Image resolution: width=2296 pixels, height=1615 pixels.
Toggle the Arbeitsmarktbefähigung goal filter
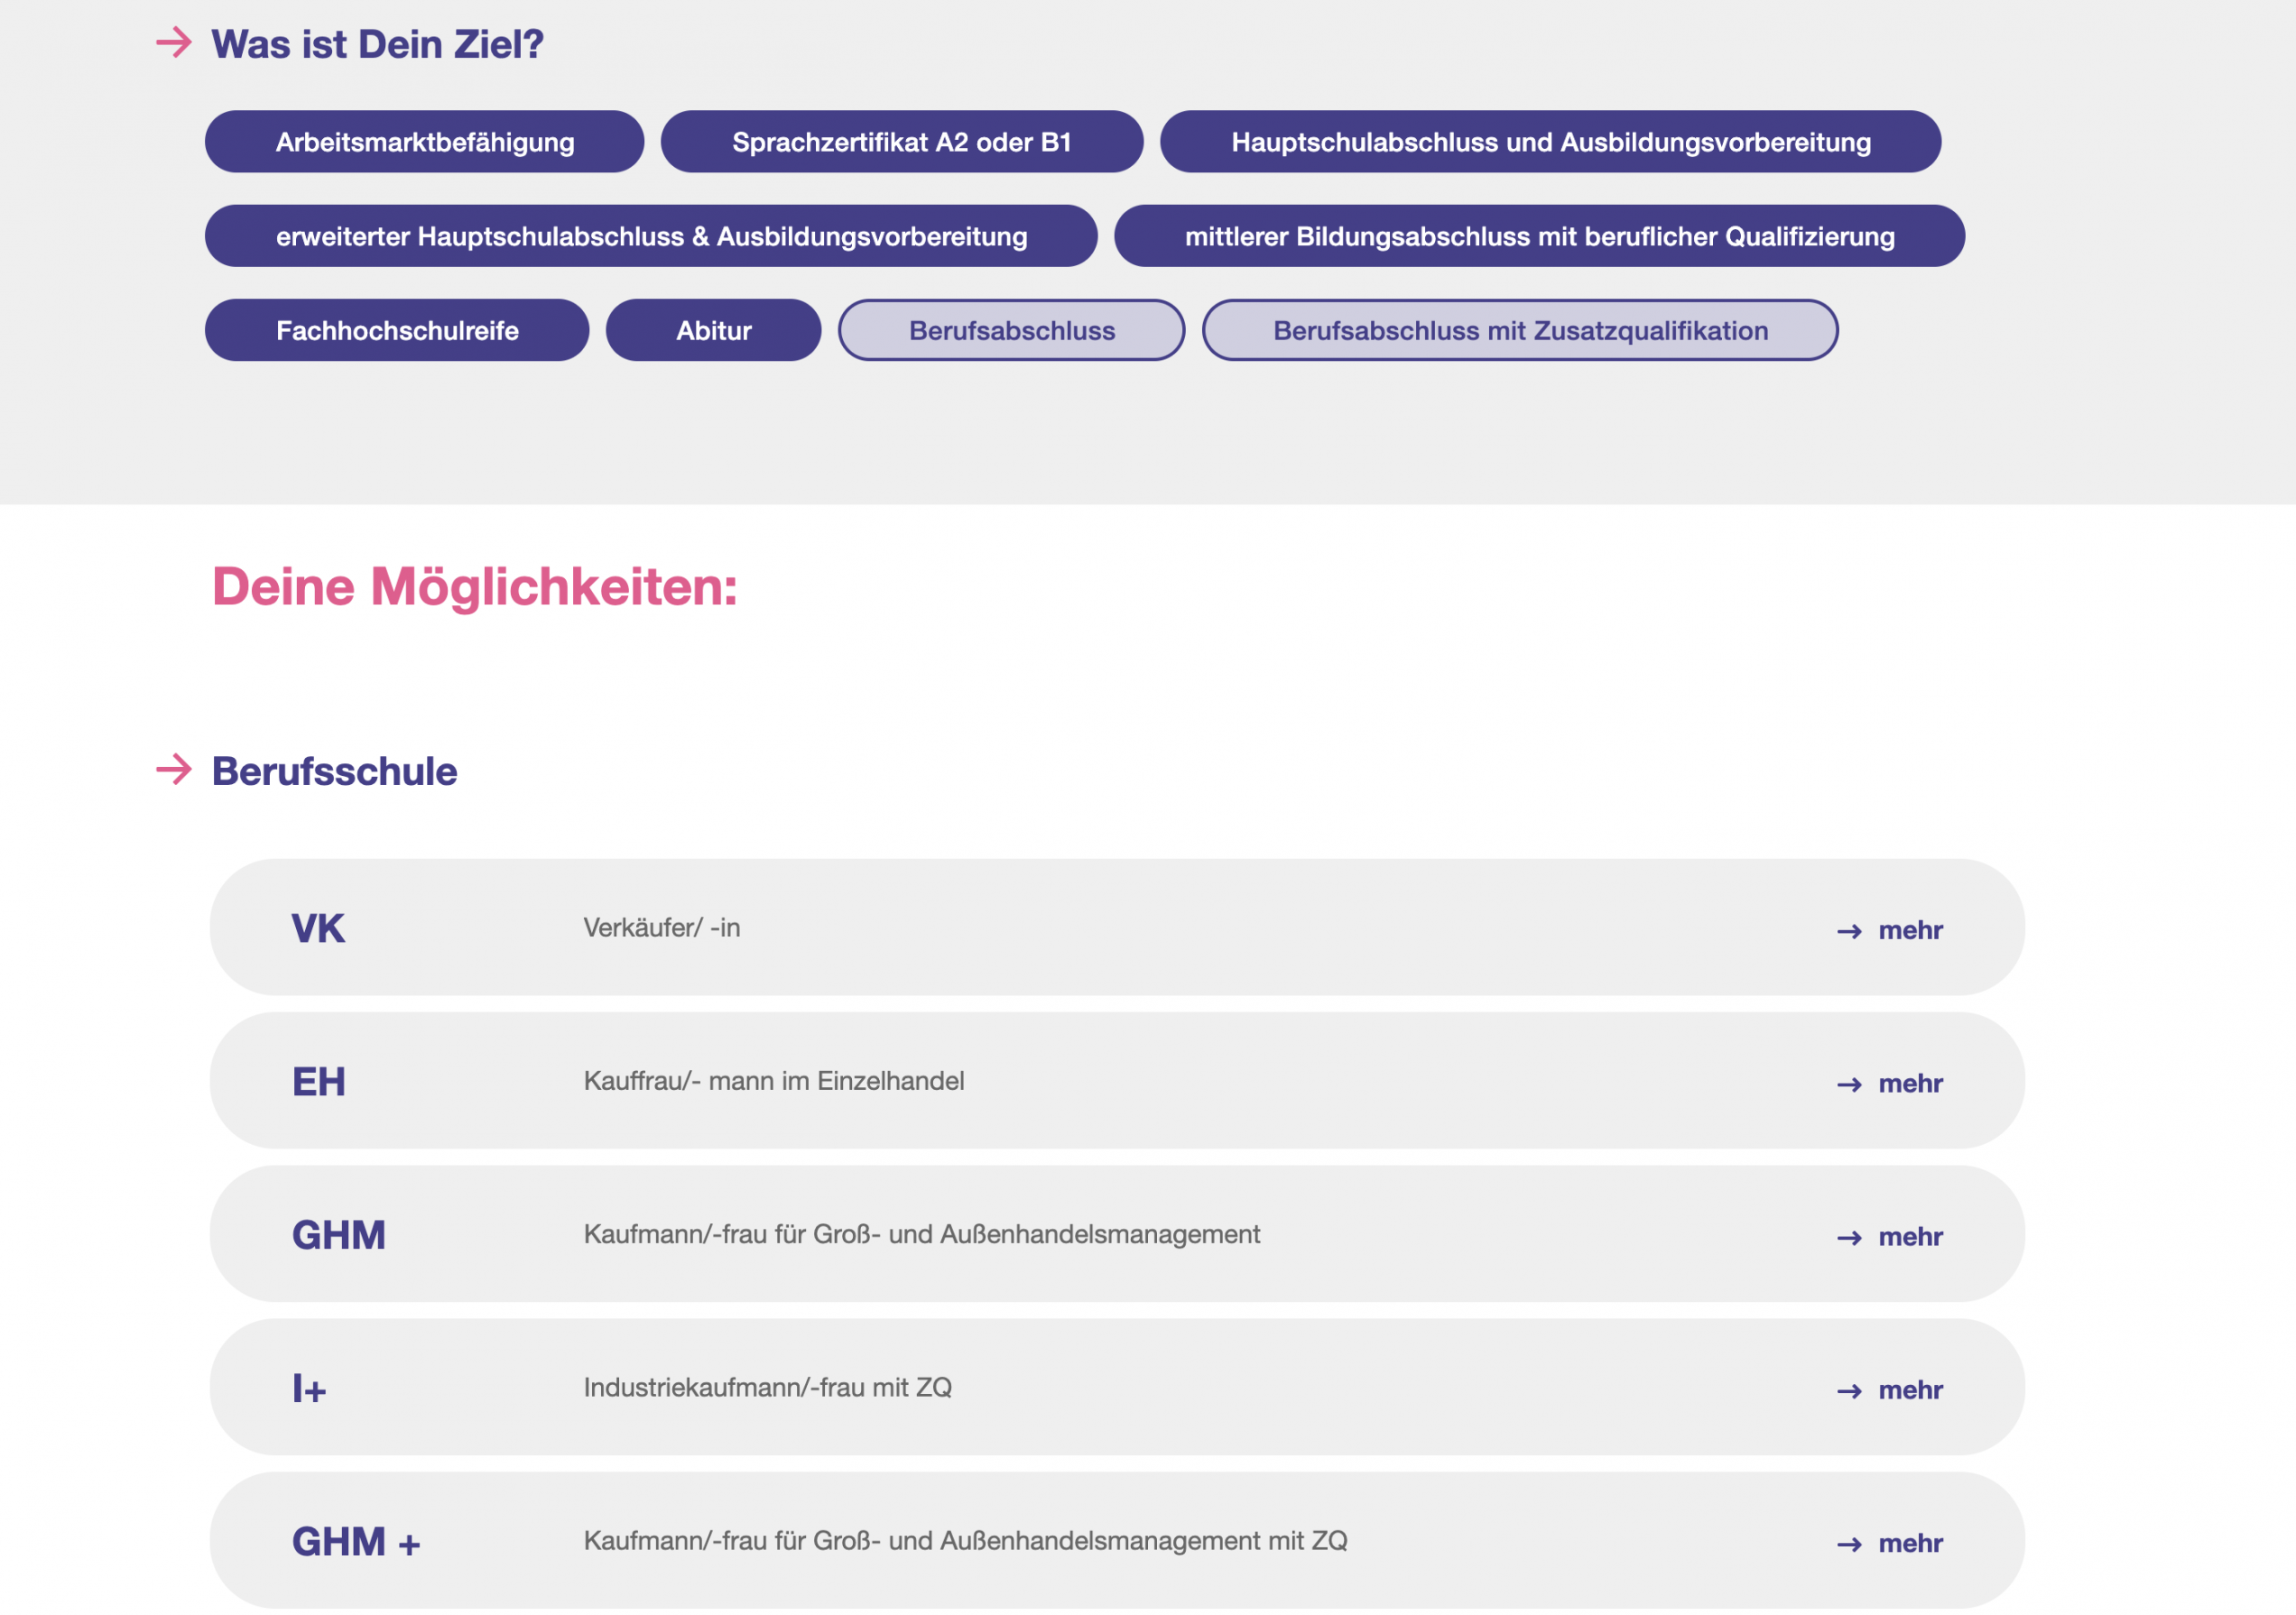pyautogui.click(x=424, y=142)
